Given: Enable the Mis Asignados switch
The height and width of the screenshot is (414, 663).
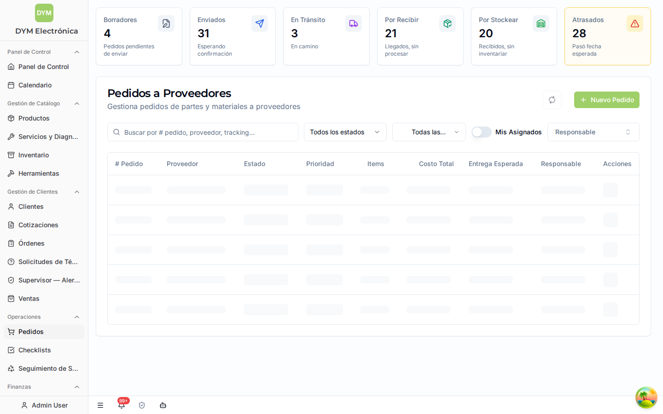Looking at the screenshot, I should (x=481, y=132).
